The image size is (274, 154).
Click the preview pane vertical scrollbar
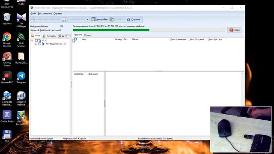coord(242,89)
